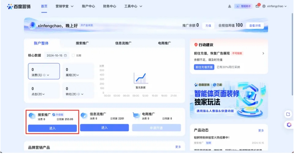Expand the 营销学堂 menu
Image resolution: width=294 pixels, height=154 pixels.
pyautogui.click(x=64, y=6)
